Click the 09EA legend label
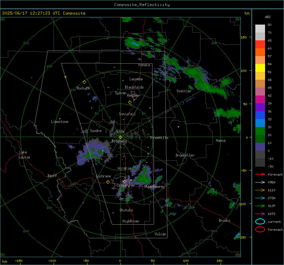284x265 pixels. [x=271, y=182]
